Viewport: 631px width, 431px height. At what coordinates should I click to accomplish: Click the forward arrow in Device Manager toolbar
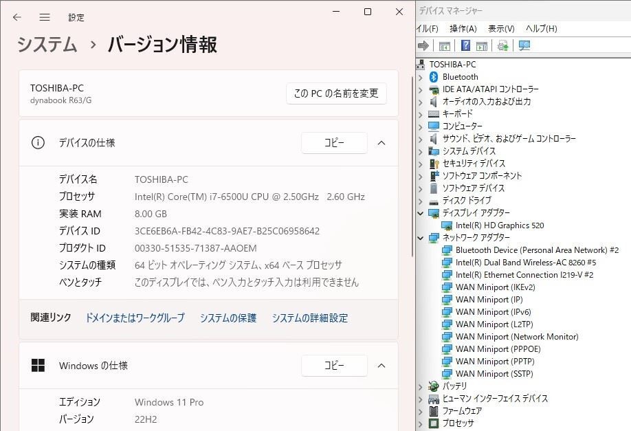click(x=423, y=46)
